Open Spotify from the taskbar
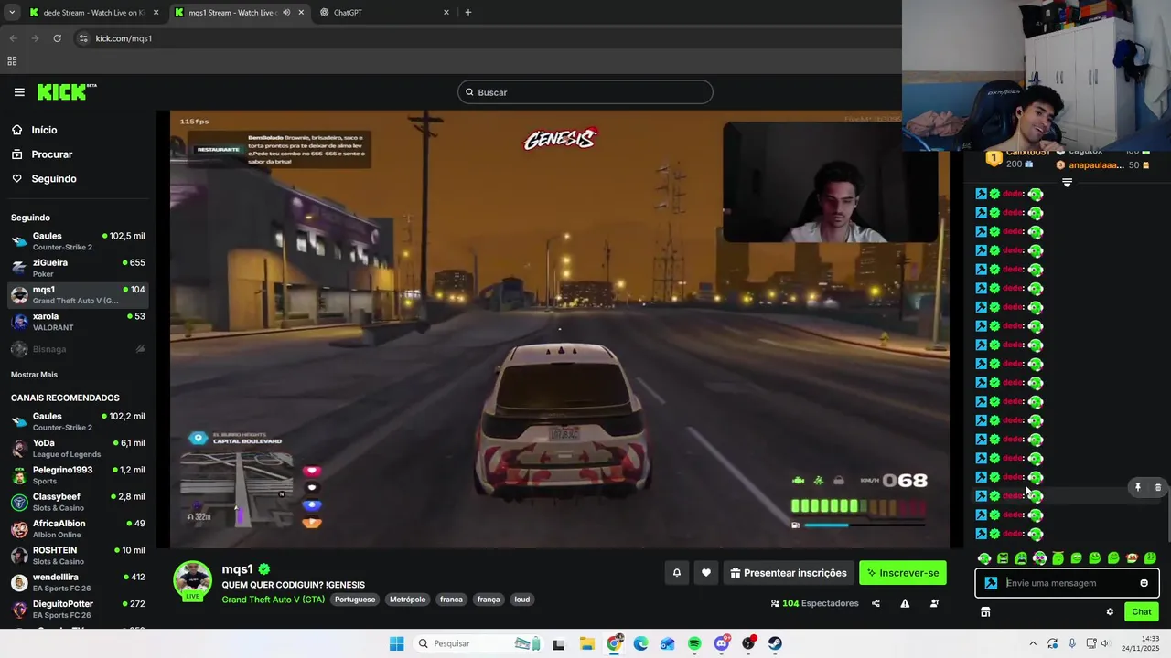This screenshot has height=658, width=1171. pos(694,643)
